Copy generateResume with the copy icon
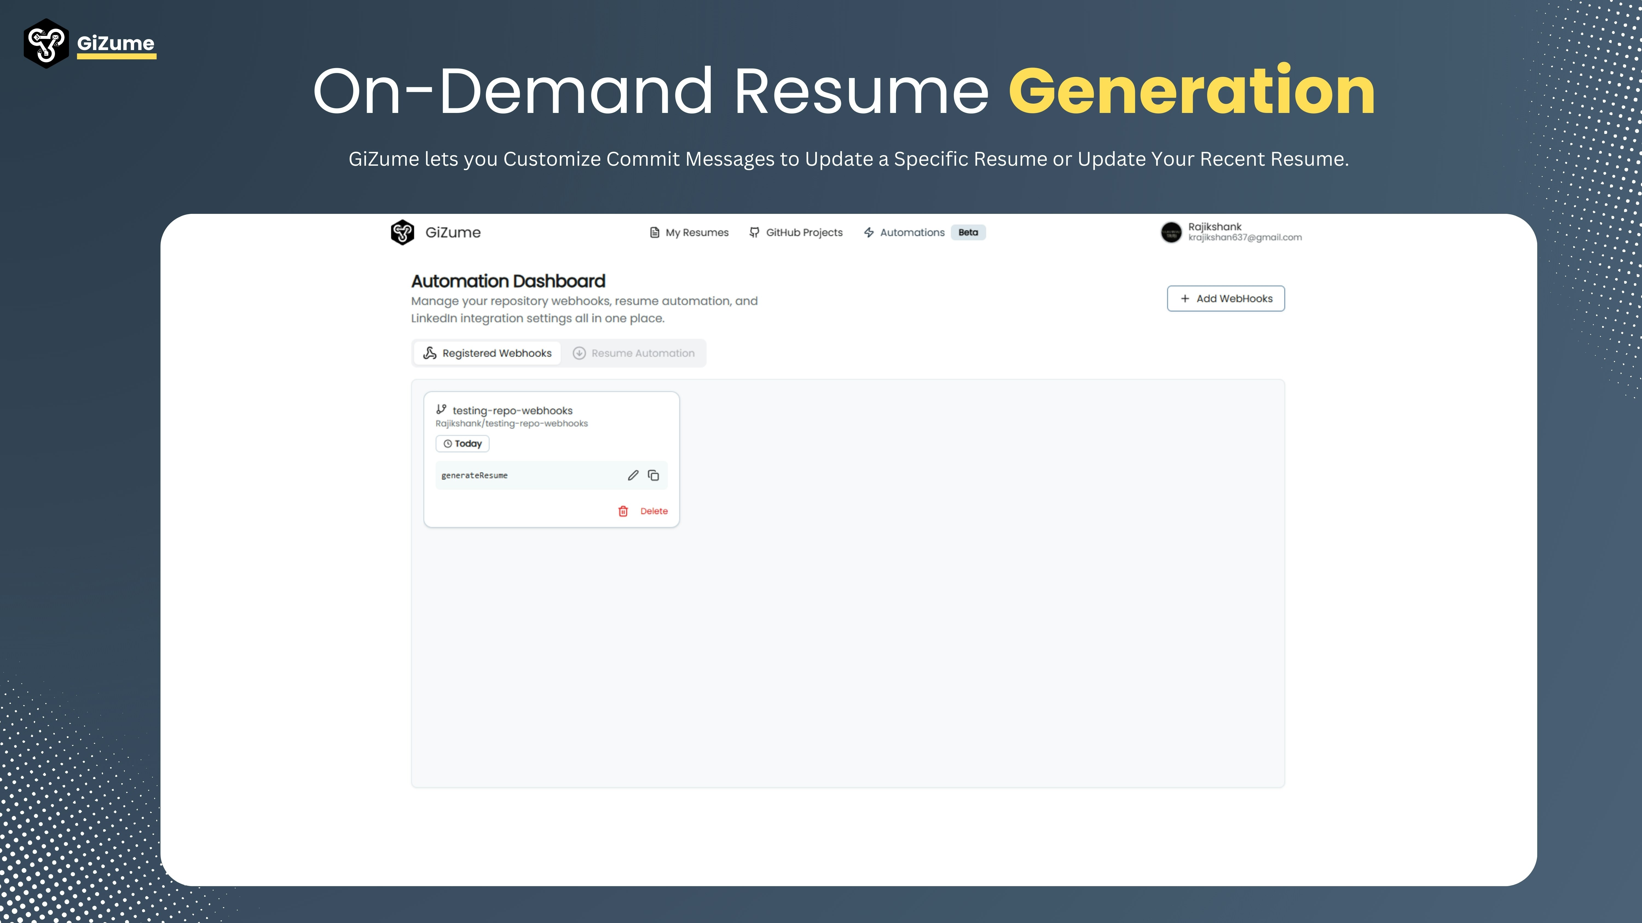The width and height of the screenshot is (1642, 923). [x=653, y=475]
